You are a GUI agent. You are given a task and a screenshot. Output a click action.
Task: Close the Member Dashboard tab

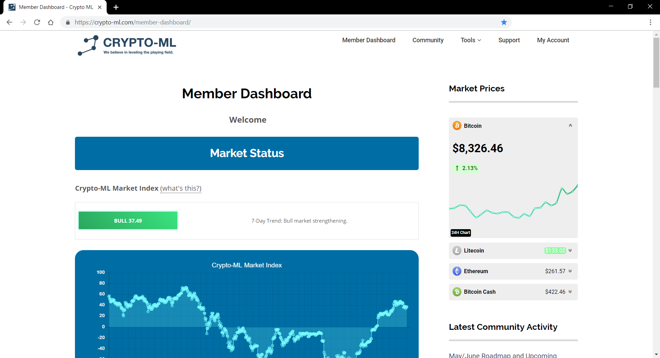tap(100, 7)
